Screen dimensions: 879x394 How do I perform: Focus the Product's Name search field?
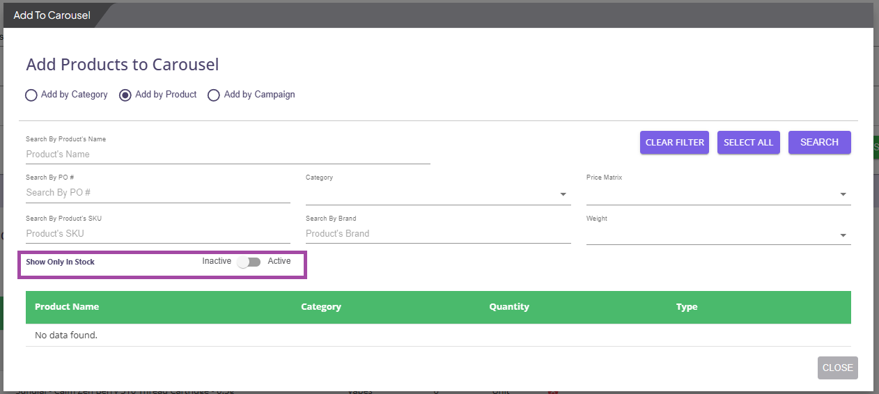point(228,155)
